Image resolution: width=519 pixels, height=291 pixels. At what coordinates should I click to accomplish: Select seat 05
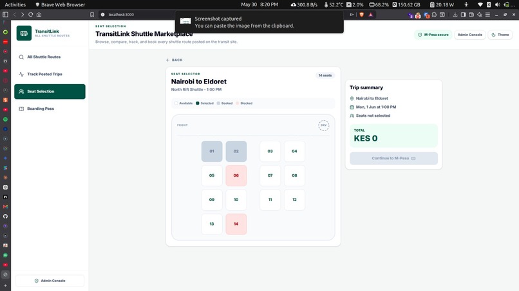[212, 175]
